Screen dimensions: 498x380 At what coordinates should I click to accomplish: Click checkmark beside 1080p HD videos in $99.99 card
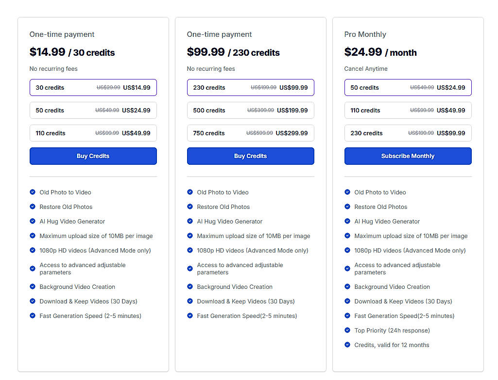[190, 251]
